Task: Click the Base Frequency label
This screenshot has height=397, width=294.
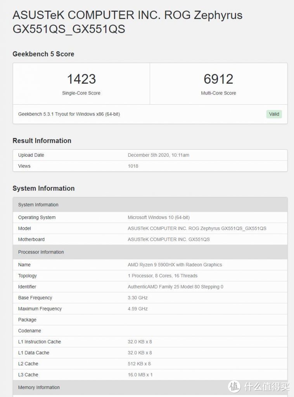Action: [35, 298]
